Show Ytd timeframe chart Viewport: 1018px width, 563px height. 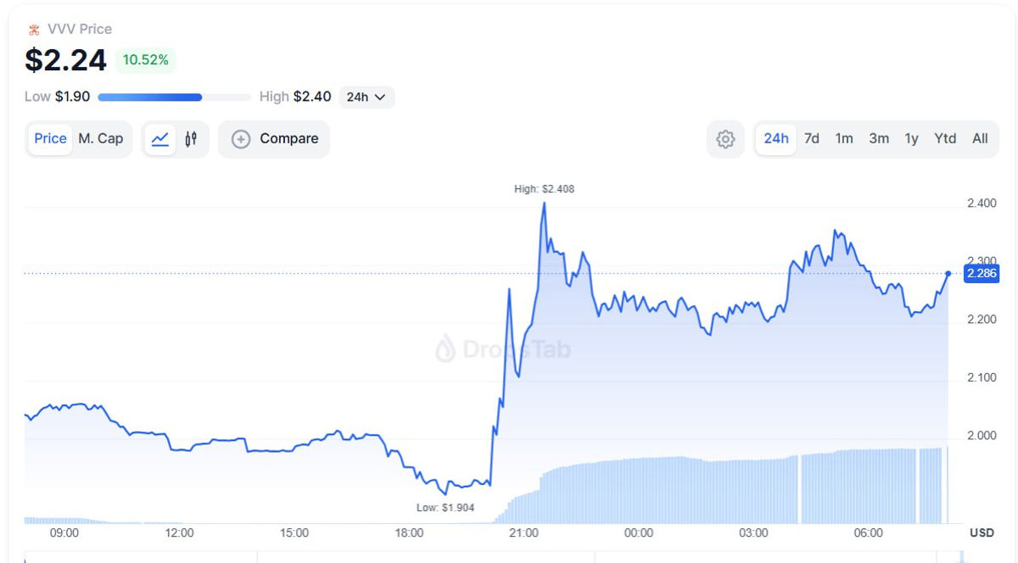coord(945,139)
